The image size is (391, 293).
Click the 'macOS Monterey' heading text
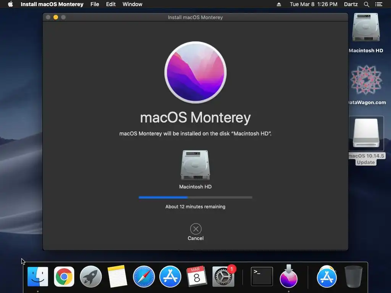[x=195, y=117]
